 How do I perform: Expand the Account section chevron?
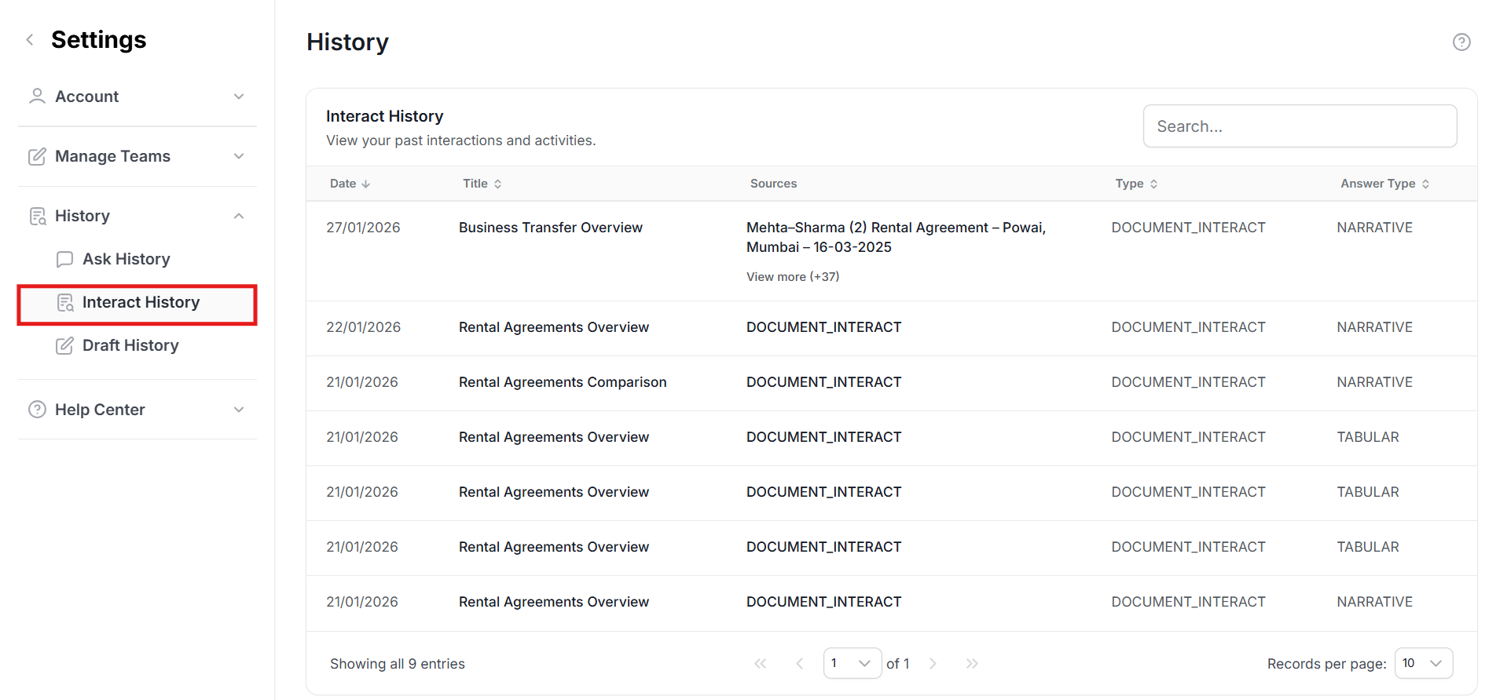tap(239, 97)
